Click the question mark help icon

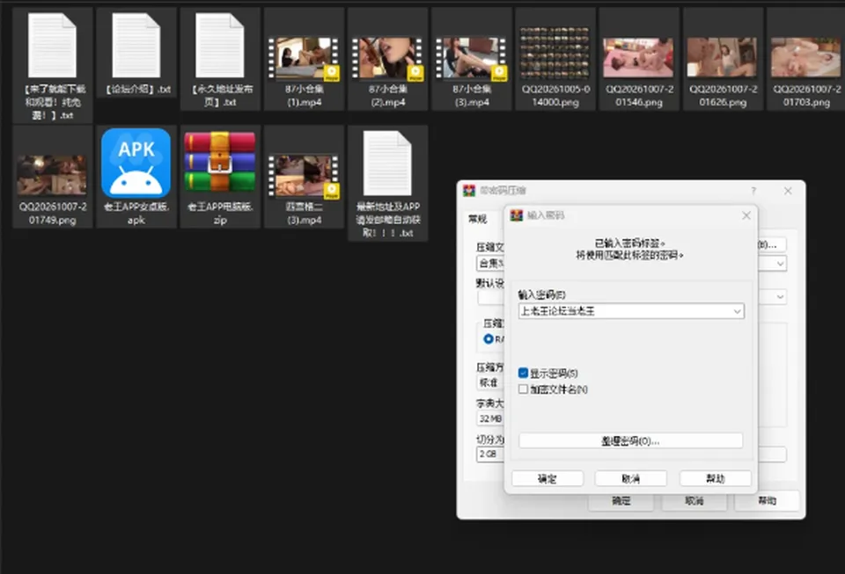pyautogui.click(x=753, y=191)
